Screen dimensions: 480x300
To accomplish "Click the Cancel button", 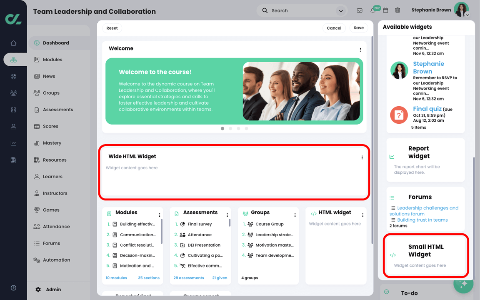I will pyautogui.click(x=334, y=28).
